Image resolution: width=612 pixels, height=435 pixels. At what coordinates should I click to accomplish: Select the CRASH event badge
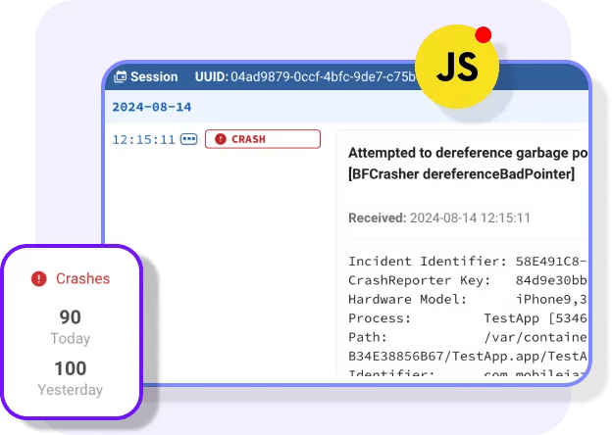[x=263, y=139]
